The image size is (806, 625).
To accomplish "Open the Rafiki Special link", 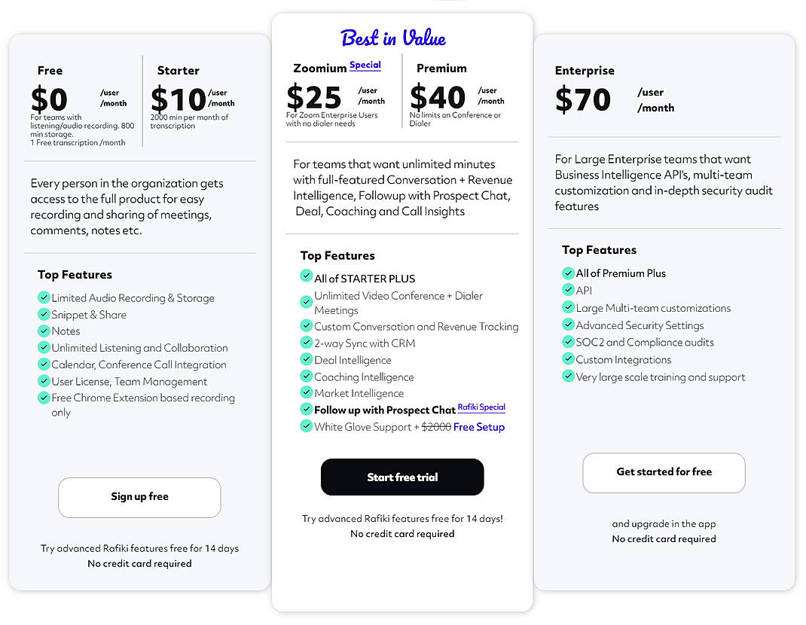I will pos(481,407).
